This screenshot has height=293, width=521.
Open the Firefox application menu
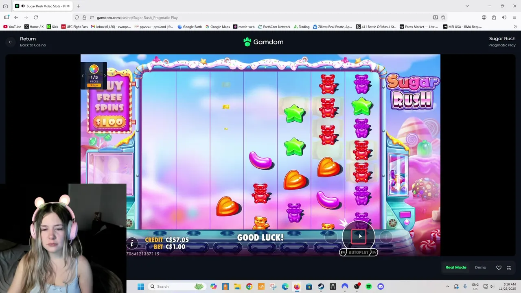click(515, 17)
